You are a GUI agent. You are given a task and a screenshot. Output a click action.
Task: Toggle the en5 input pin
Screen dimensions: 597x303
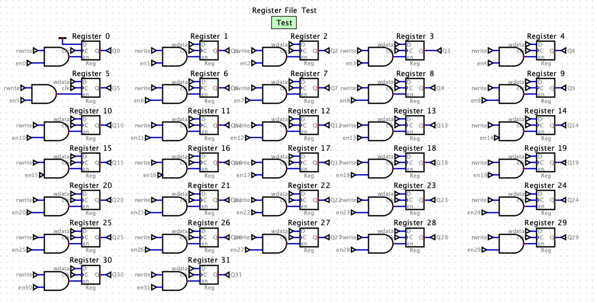[23, 100]
